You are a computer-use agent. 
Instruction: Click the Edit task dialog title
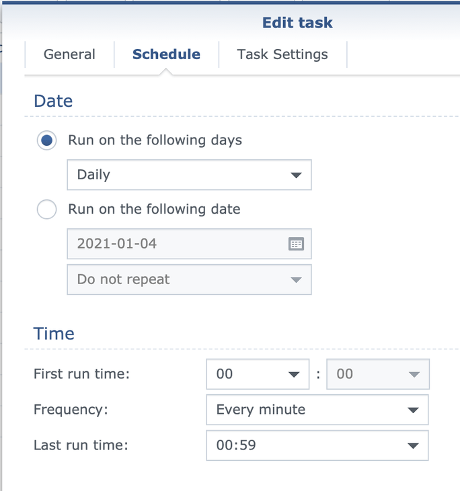pyautogui.click(x=297, y=23)
